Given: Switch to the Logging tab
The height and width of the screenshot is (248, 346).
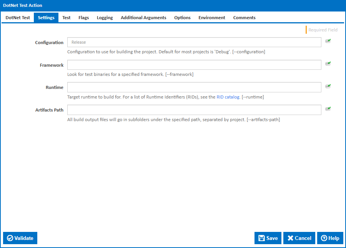Looking at the screenshot, I should click(x=105, y=17).
